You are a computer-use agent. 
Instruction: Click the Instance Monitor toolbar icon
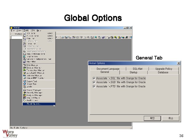pyautogui.click(x=123, y=37)
